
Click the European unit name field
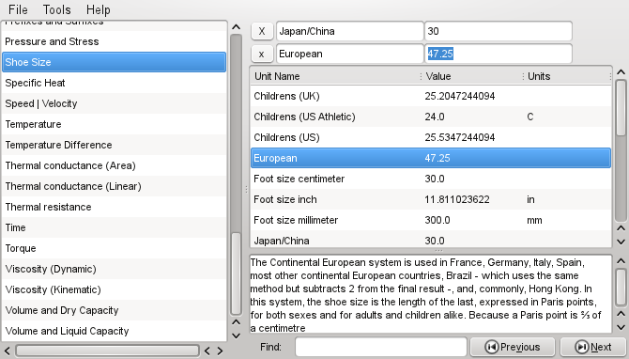click(350, 54)
